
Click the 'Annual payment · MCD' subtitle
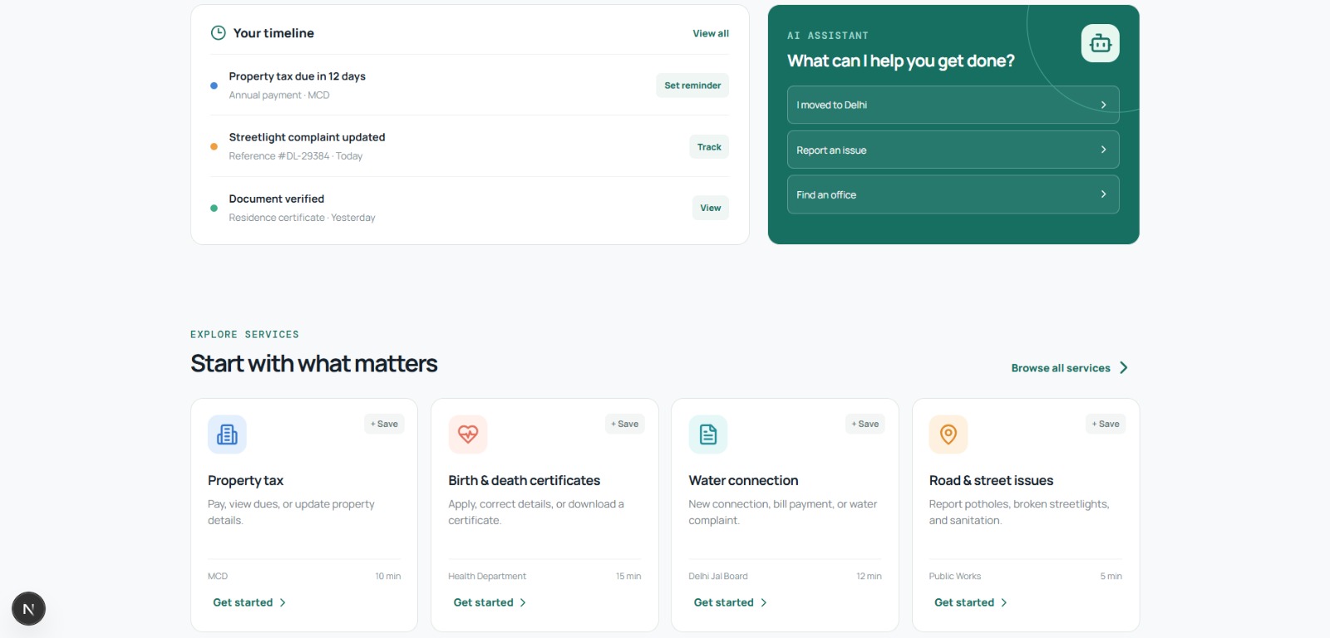(x=279, y=96)
